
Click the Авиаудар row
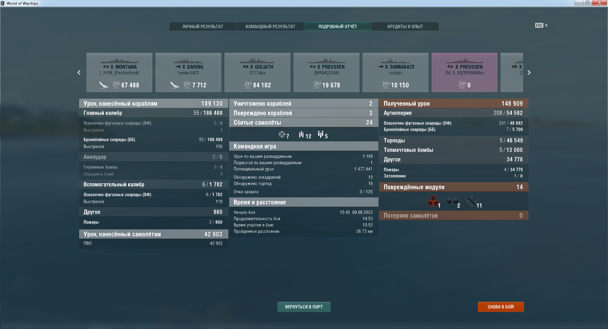coord(154,157)
